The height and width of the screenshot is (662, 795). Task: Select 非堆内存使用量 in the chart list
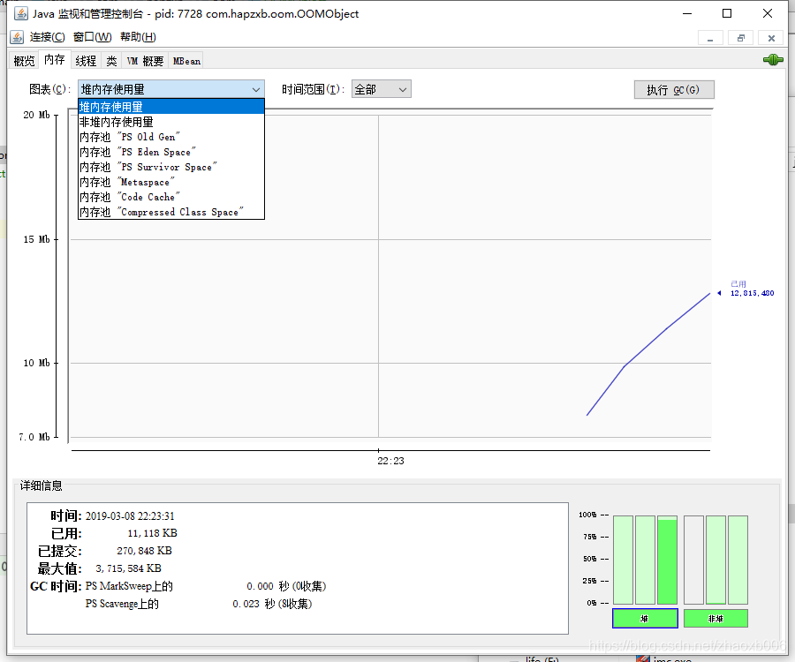coord(171,122)
